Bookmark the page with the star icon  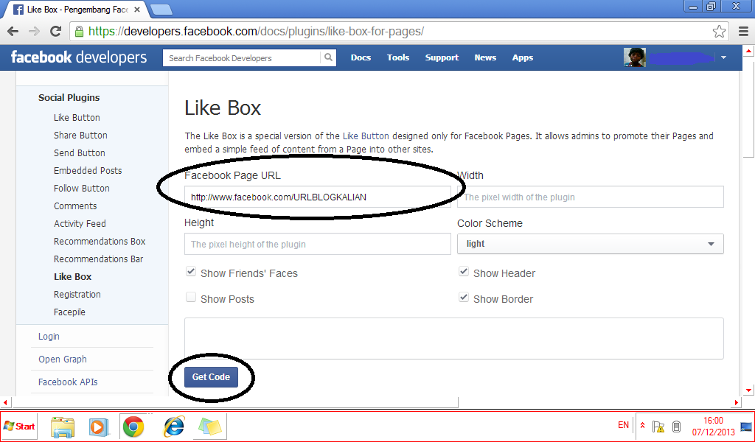point(719,32)
